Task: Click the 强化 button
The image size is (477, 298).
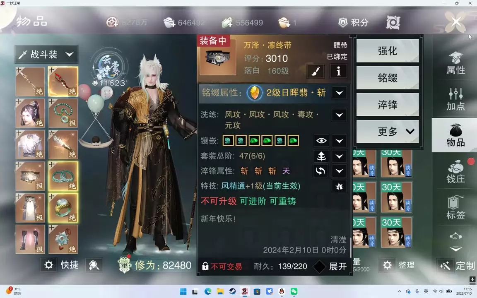Action: pos(388,51)
